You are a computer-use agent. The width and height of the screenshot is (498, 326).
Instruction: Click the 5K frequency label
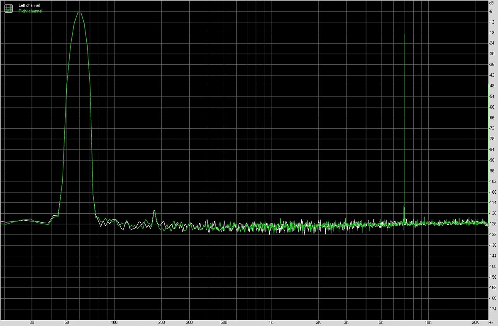point(381,322)
